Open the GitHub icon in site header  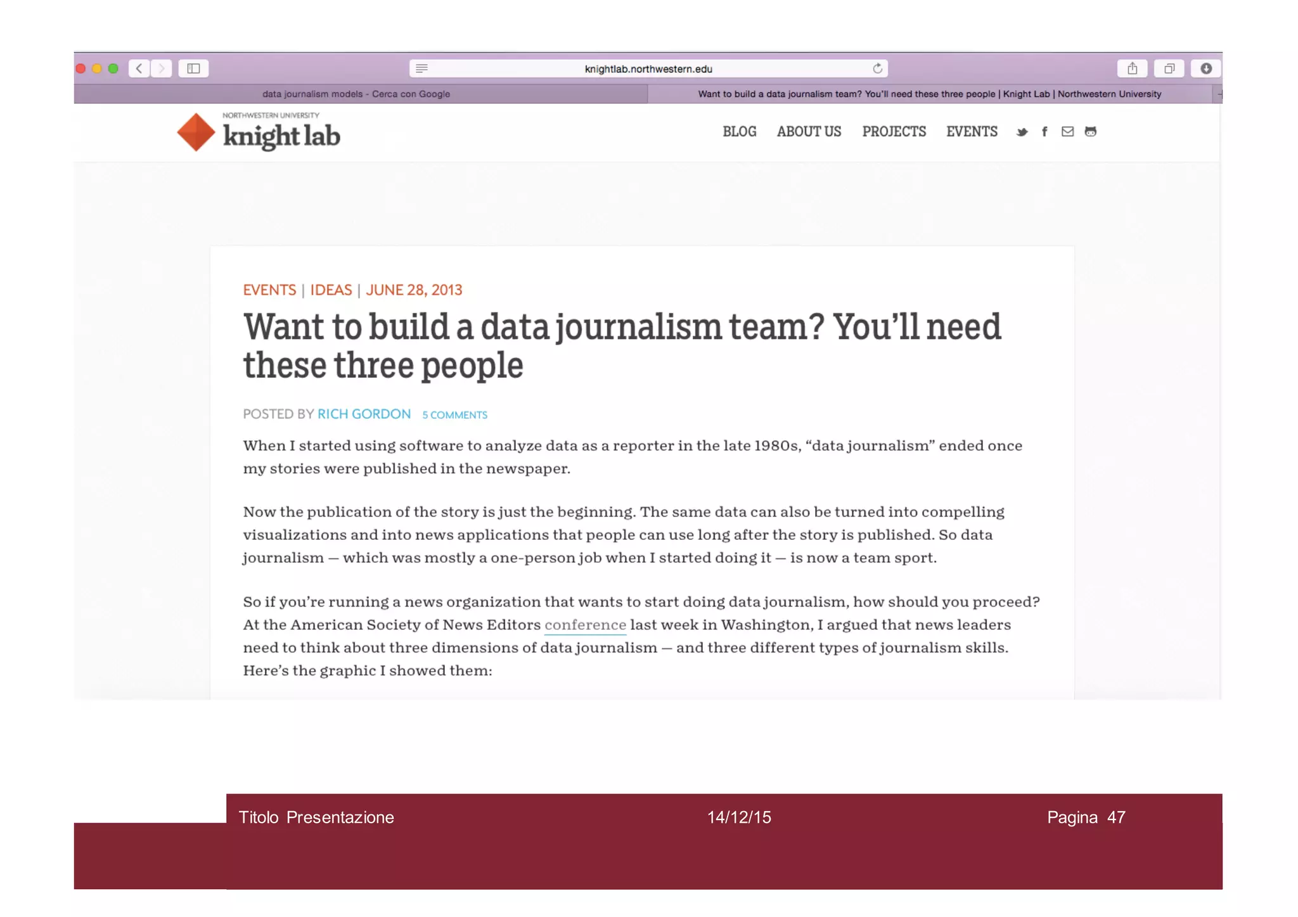[x=1090, y=132]
